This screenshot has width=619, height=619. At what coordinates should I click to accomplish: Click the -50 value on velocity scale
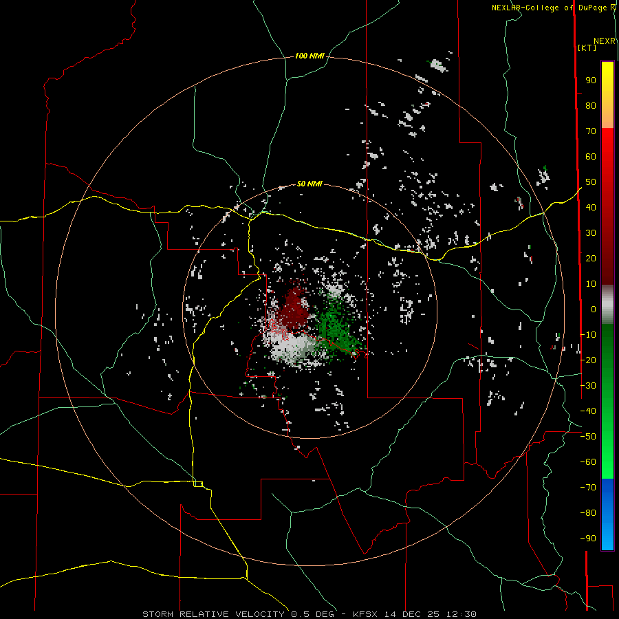588,437
